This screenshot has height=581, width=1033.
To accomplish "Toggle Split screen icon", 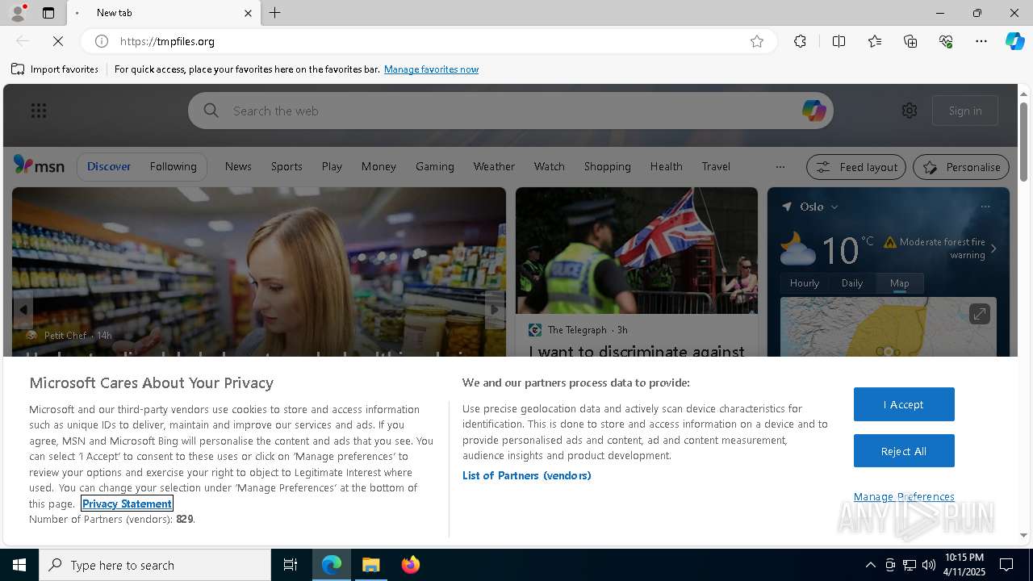I will pos(839,41).
